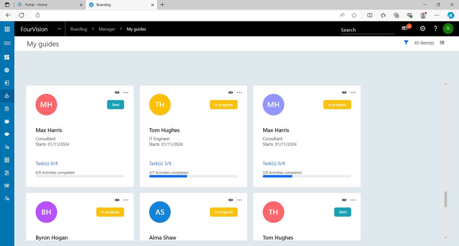459x246 pixels.
Task: Open Task(s) 3/4 link on Tom Hughes's card
Action: coord(159,163)
